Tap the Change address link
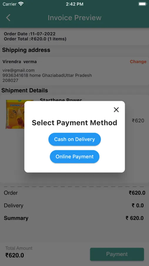Screen dimensions: 149x266 (138, 61)
